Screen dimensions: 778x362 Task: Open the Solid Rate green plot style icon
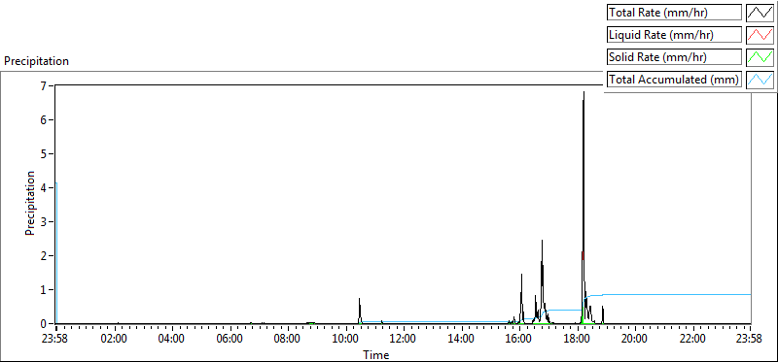(760, 57)
